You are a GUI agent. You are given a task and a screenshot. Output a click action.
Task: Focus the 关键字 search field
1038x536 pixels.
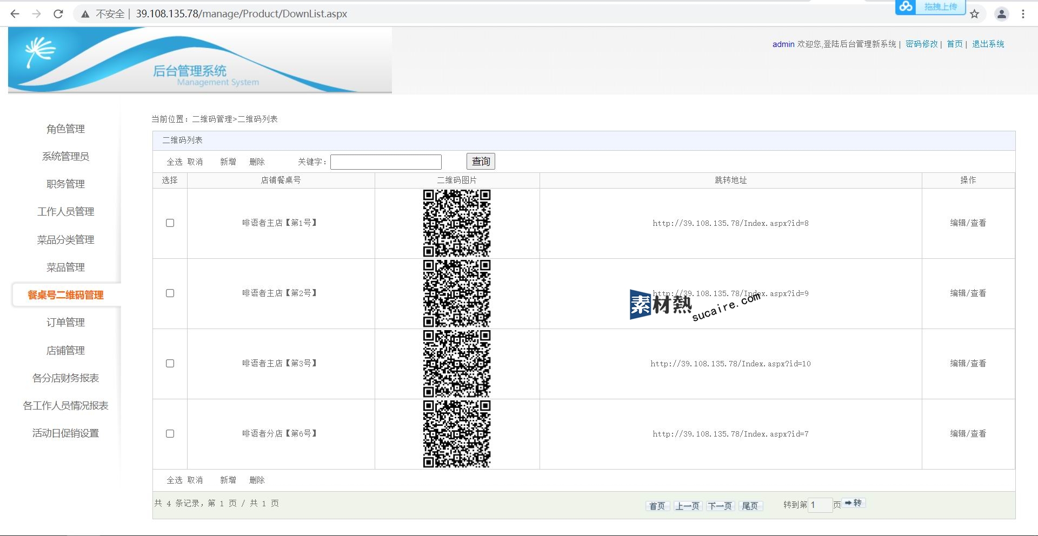point(386,162)
